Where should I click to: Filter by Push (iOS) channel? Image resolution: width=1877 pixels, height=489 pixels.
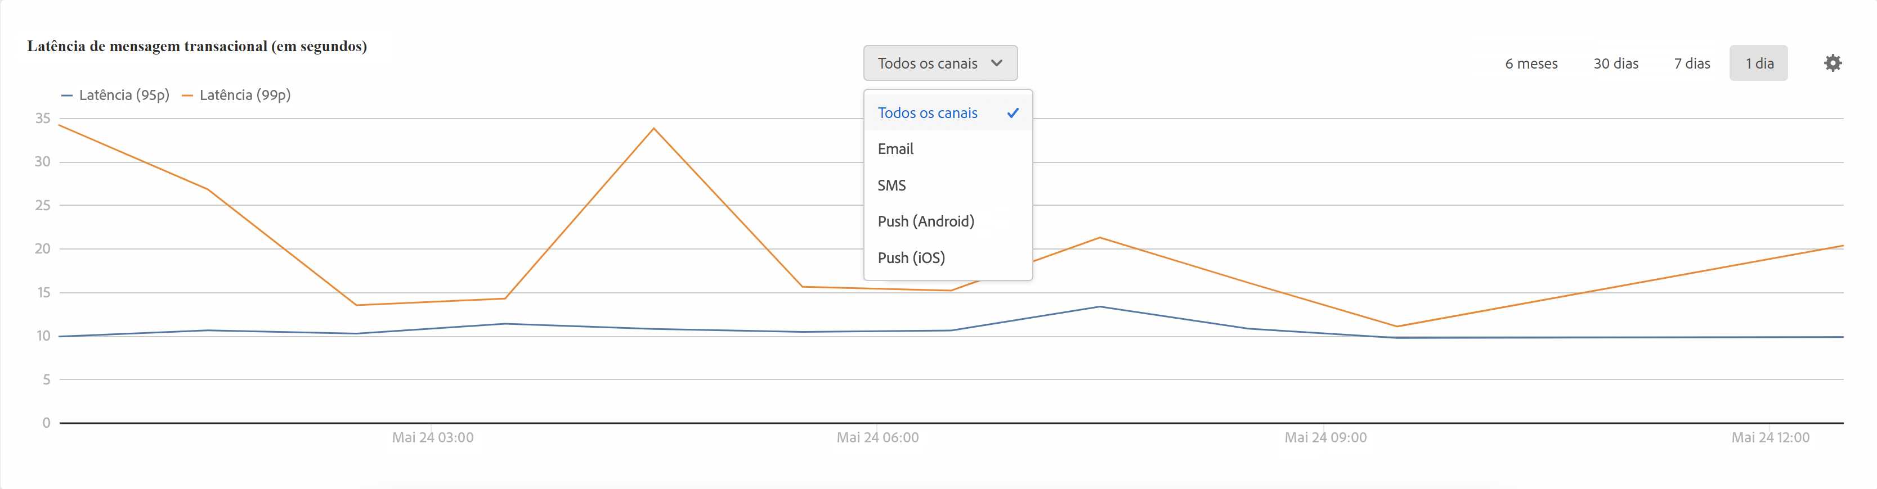tap(911, 257)
